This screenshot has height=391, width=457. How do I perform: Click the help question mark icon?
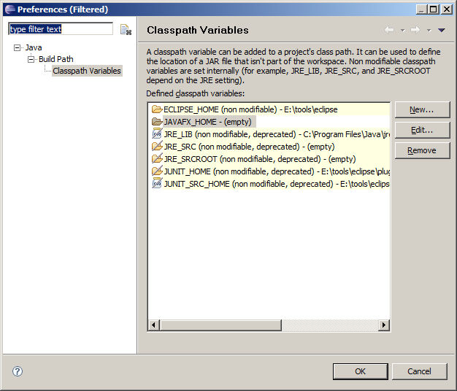(18, 371)
